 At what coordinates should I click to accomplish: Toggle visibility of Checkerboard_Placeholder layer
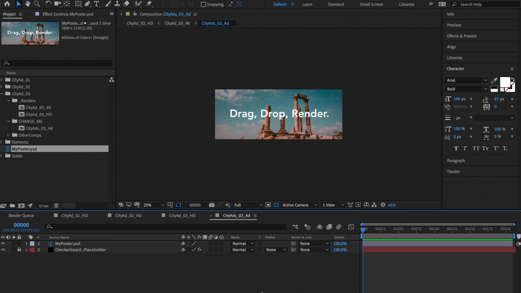pyautogui.click(x=3, y=249)
